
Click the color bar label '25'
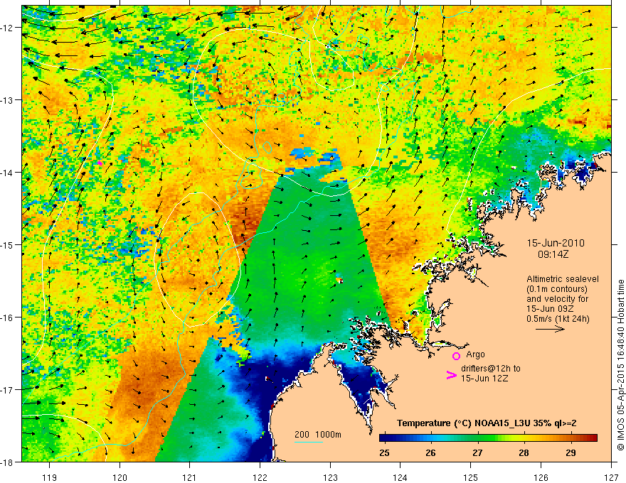[384, 452]
